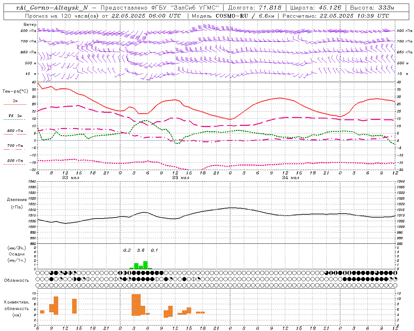Select the 500 м wind level label on left

coord(31,63)
